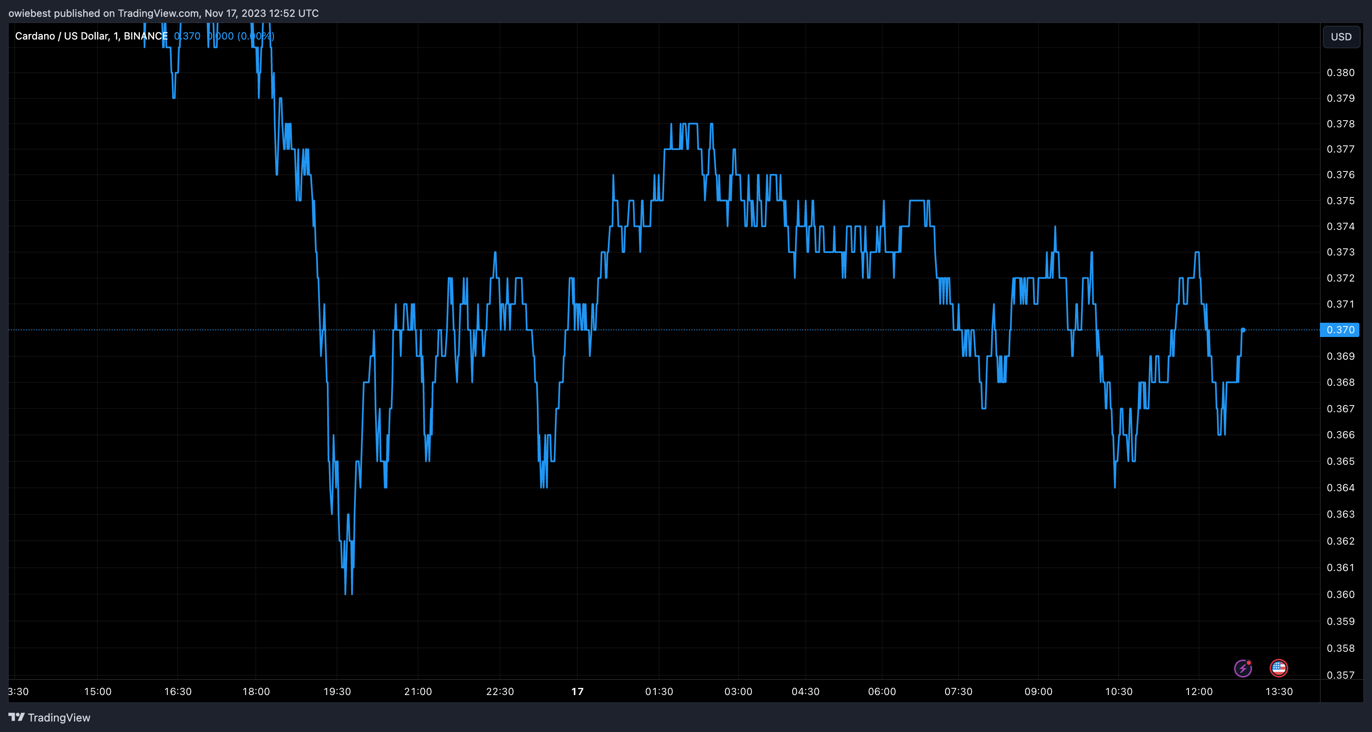Click the 21:00 time axis label

pos(418,692)
